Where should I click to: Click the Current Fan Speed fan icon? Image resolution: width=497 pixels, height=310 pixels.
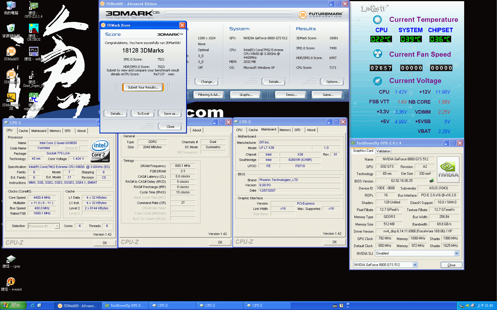tap(377, 54)
